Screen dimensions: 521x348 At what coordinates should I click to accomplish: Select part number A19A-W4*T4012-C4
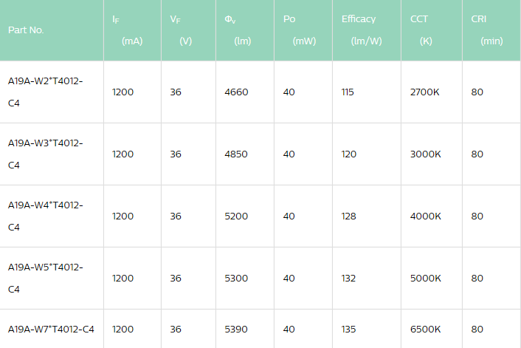pyautogui.click(x=45, y=216)
